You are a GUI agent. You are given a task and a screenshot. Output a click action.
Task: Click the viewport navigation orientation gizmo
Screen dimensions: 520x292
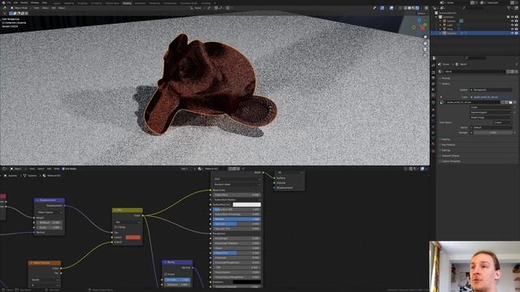click(x=418, y=26)
